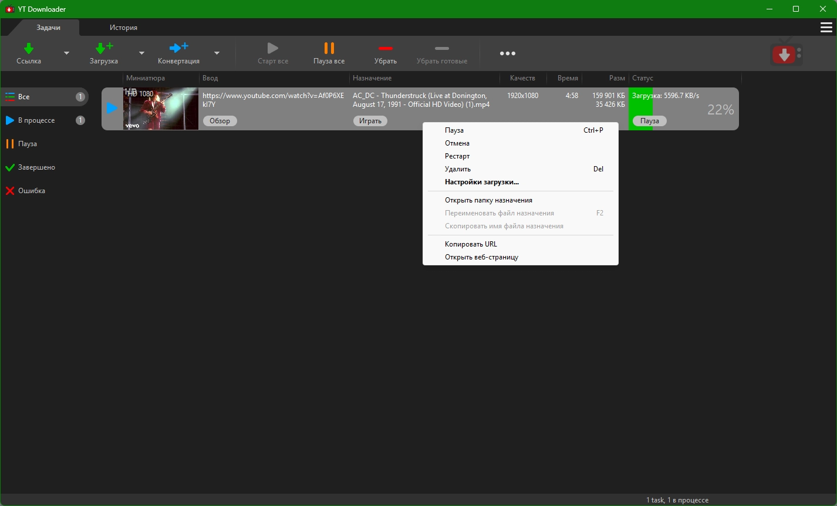Click the AC_DC Thunderstruck destination filename

pos(421,100)
